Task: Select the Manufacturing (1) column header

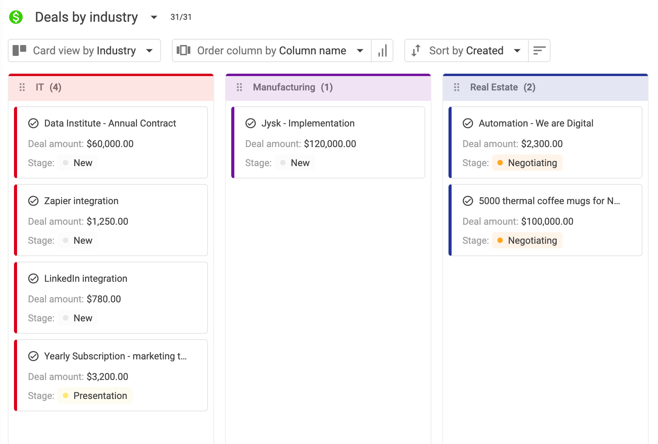Action: pos(328,87)
